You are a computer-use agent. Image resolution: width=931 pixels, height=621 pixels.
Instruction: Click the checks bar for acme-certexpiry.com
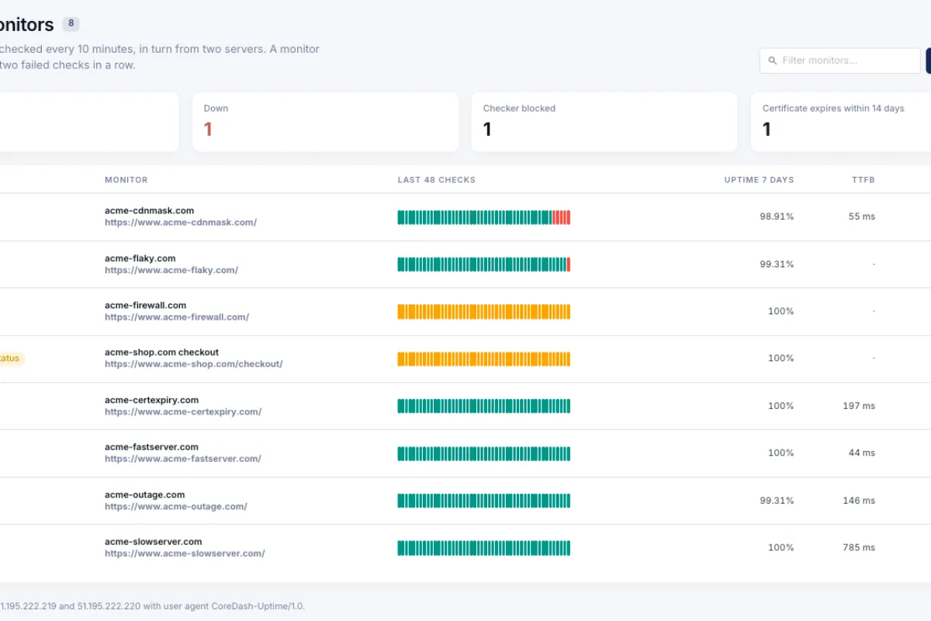[484, 406]
